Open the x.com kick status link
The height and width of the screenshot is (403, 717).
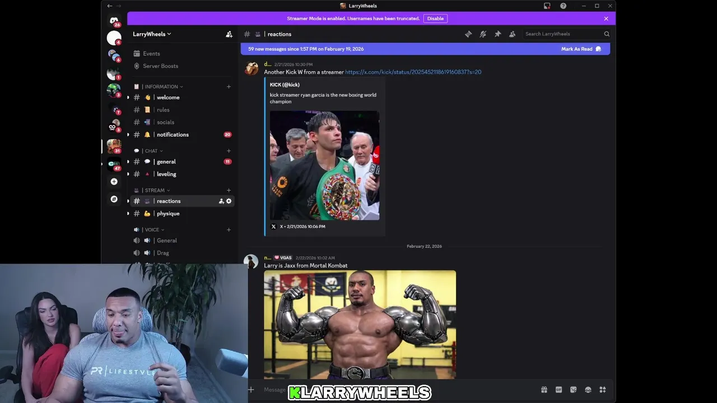pos(413,72)
